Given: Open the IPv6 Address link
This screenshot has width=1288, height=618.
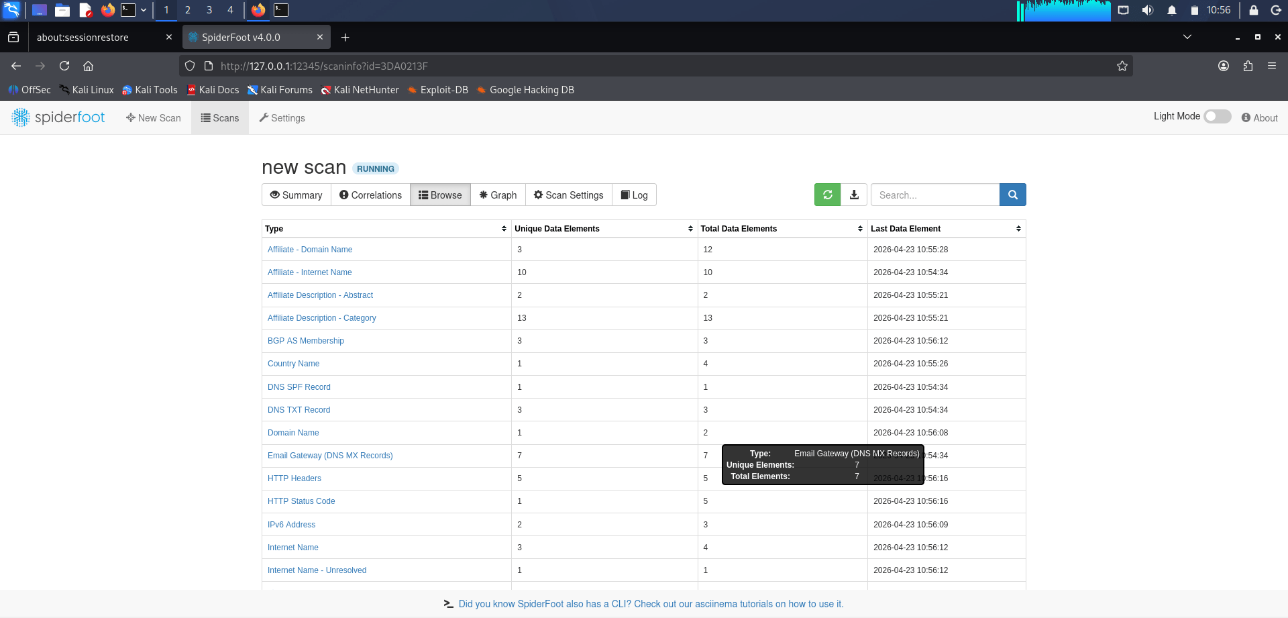Looking at the screenshot, I should click(291, 525).
